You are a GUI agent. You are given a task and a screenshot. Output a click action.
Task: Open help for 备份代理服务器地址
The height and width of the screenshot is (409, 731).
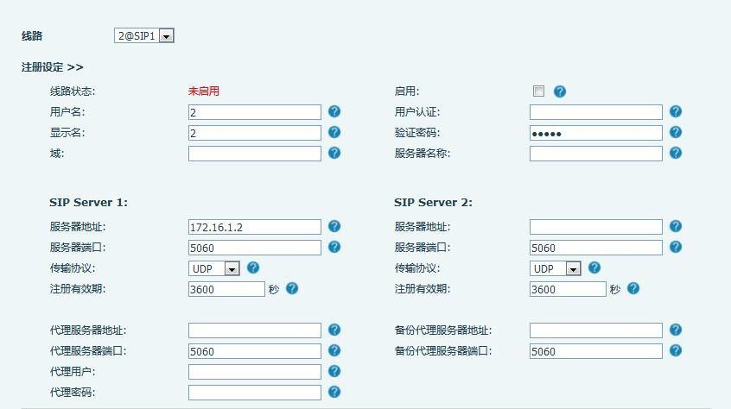coord(676,330)
